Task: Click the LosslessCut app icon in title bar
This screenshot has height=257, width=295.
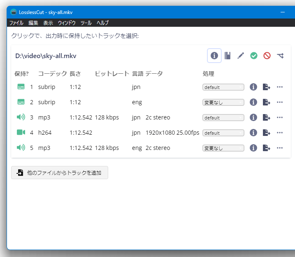Action: tap(14, 12)
